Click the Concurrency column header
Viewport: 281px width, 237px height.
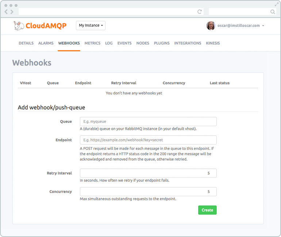(174, 83)
